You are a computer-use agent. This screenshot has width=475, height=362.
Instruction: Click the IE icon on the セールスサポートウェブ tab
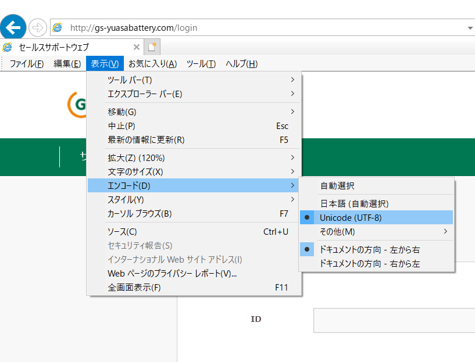[7, 47]
